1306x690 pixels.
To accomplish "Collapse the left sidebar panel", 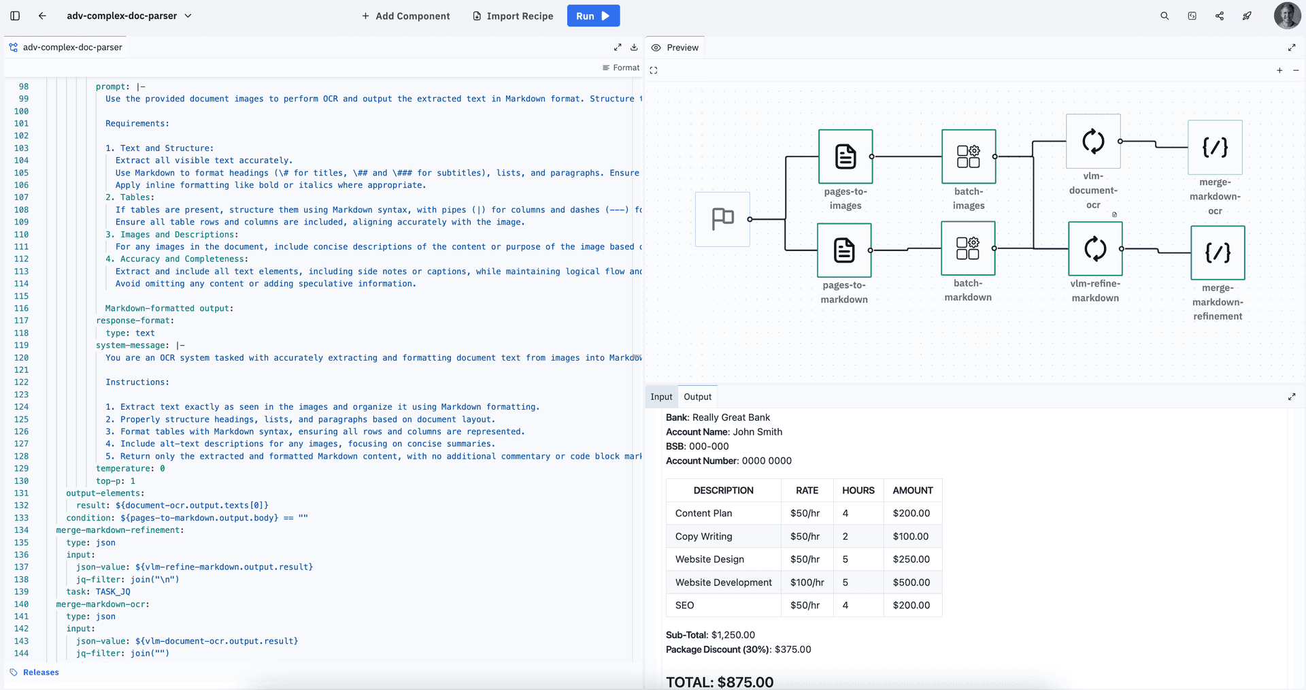I will click(x=15, y=16).
